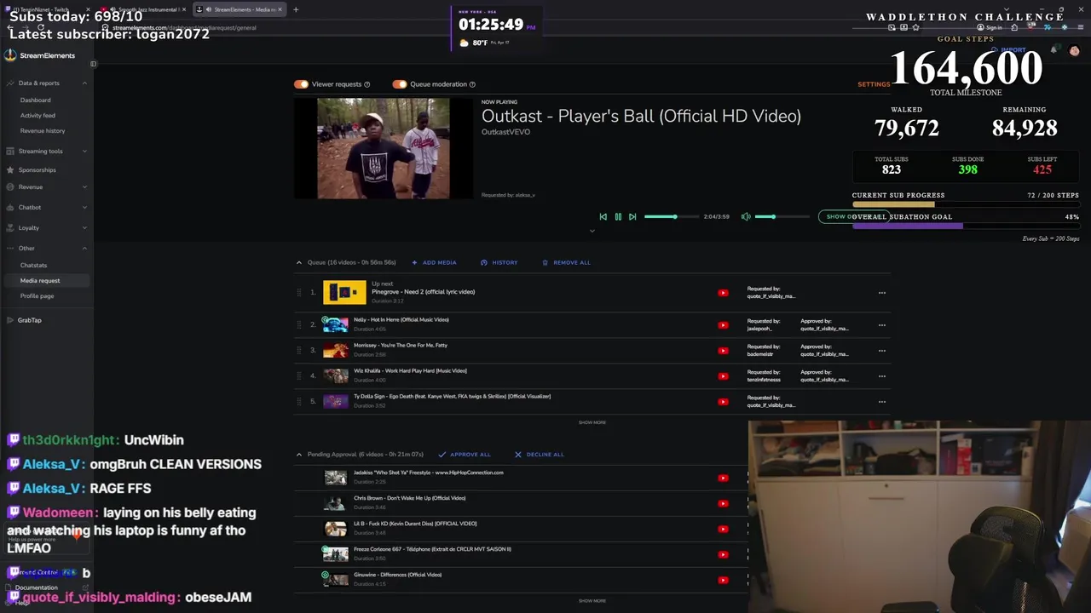Screen dimensions: 1091x613
Task: Open a new browser tab
Action: [296, 9]
